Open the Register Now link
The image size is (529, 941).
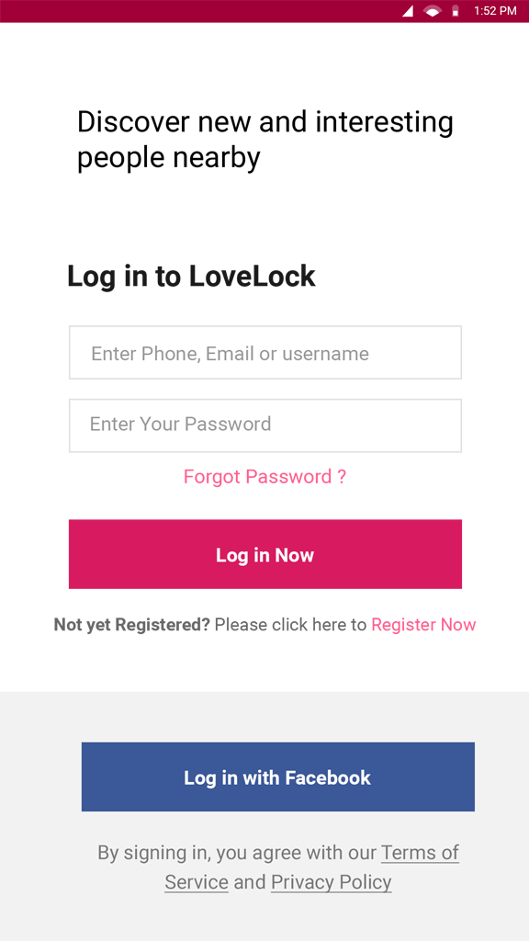click(423, 625)
